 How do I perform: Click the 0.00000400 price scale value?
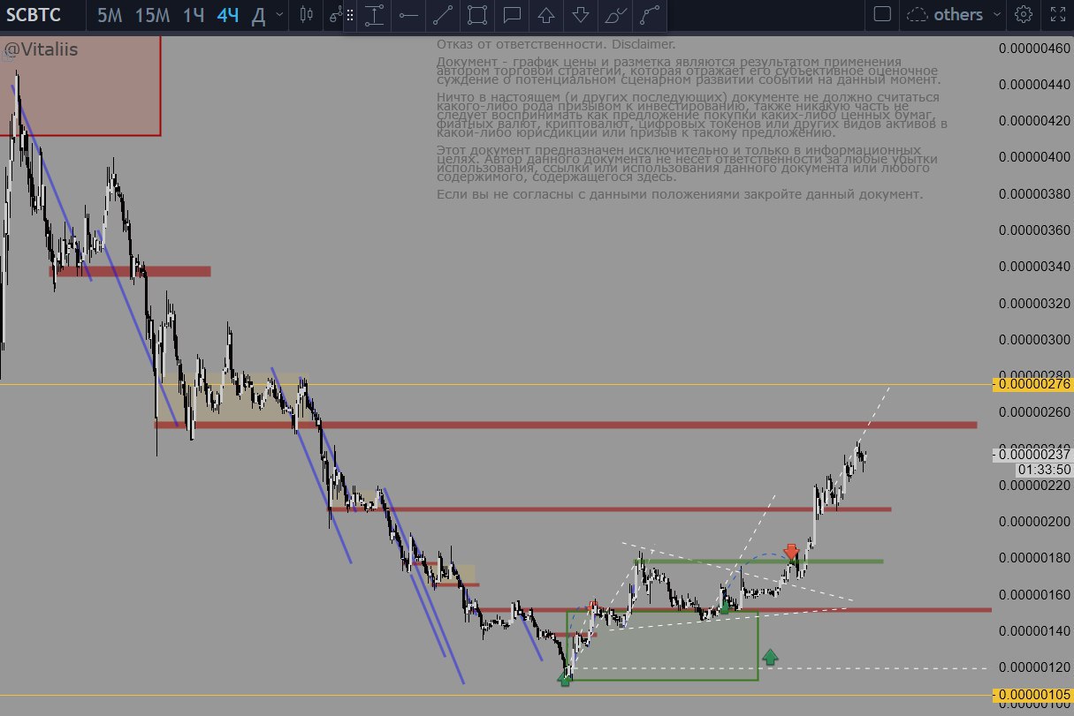point(1033,156)
